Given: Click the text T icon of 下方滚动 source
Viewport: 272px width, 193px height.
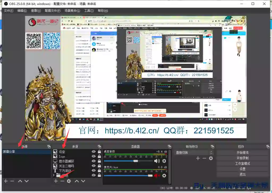Looking at the screenshot, I should pyautogui.click(x=55, y=171).
